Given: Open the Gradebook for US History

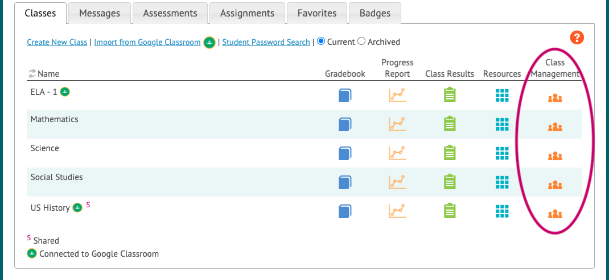Looking at the screenshot, I should click(x=345, y=211).
